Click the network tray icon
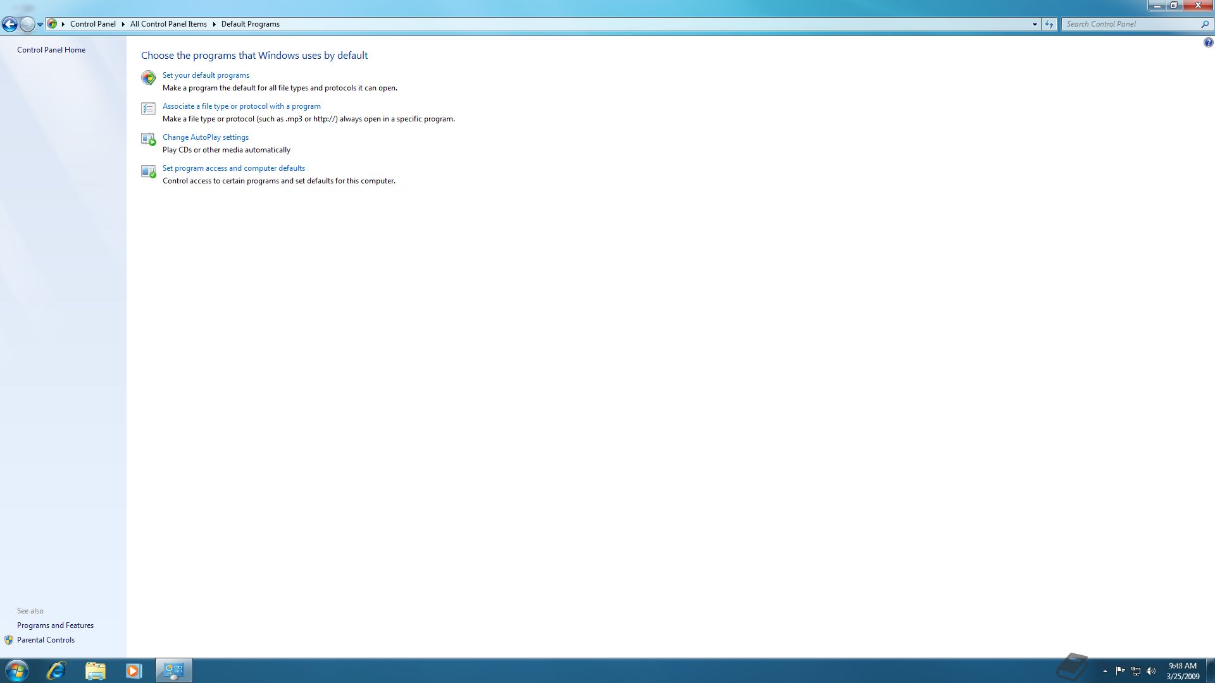Image resolution: width=1215 pixels, height=683 pixels. (x=1136, y=671)
